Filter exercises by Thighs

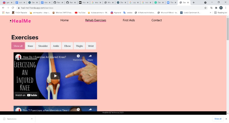pos(79,46)
